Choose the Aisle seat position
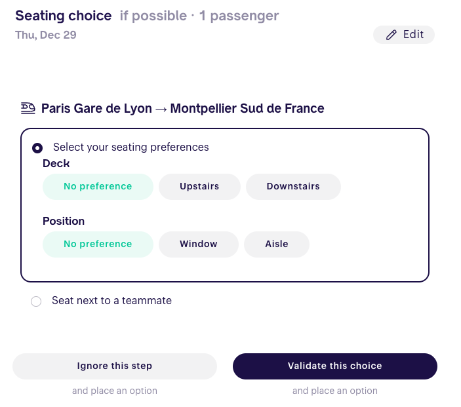Image resolution: width=461 pixels, height=407 pixels. [277, 244]
